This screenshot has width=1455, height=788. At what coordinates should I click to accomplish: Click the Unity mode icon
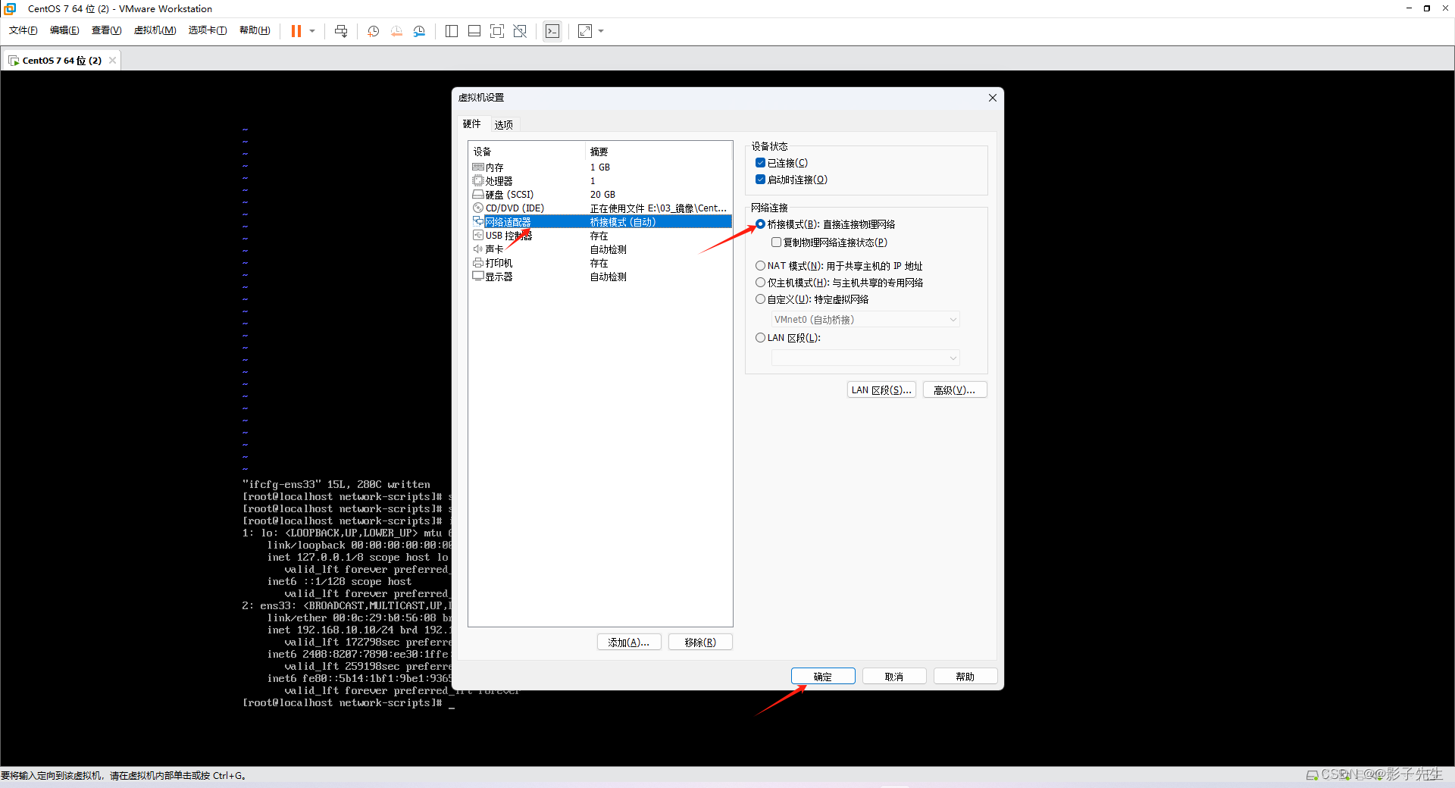click(520, 31)
